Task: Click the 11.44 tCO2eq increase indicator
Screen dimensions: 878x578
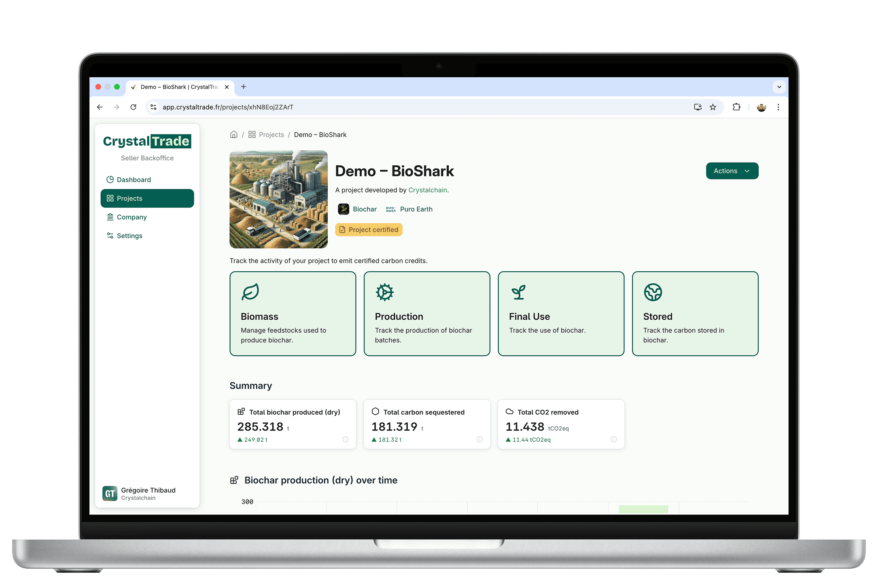Action: [x=528, y=440]
